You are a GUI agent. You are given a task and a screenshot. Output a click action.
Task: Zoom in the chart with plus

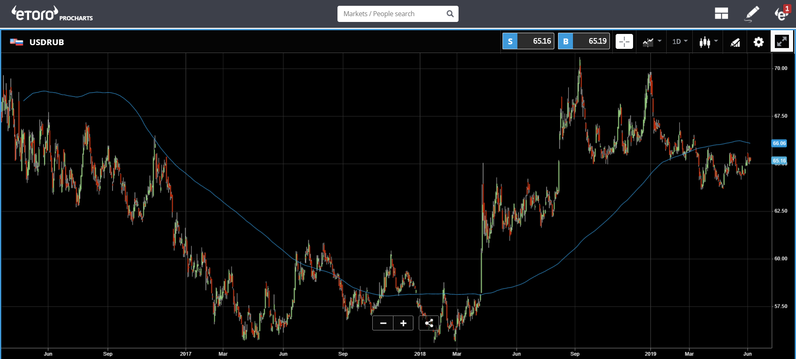pyautogui.click(x=403, y=323)
